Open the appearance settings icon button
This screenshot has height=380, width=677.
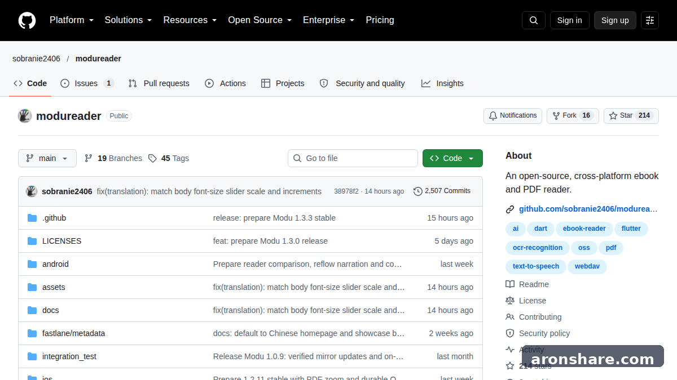click(x=650, y=20)
